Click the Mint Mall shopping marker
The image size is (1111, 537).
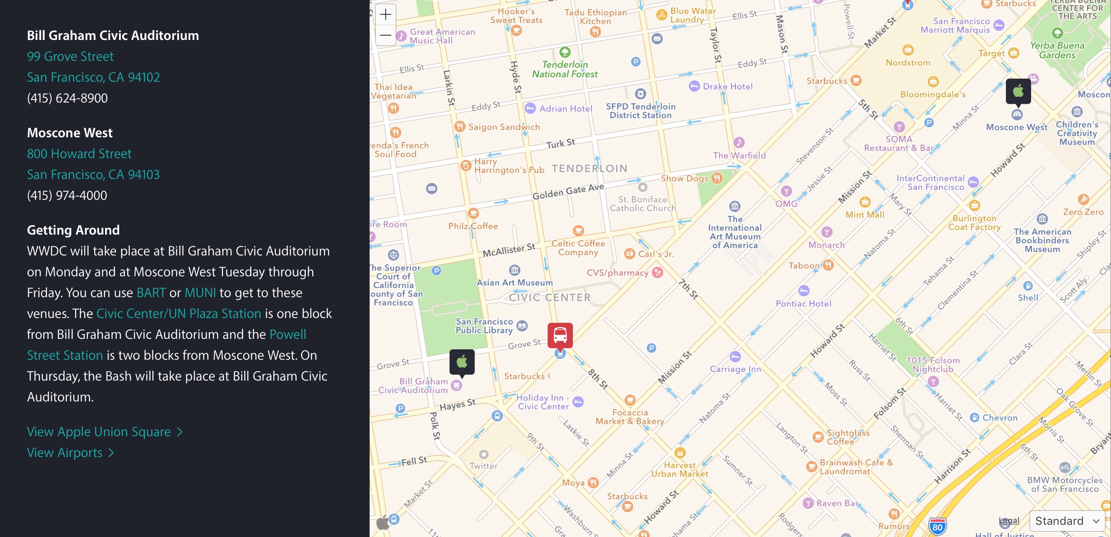click(x=865, y=202)
